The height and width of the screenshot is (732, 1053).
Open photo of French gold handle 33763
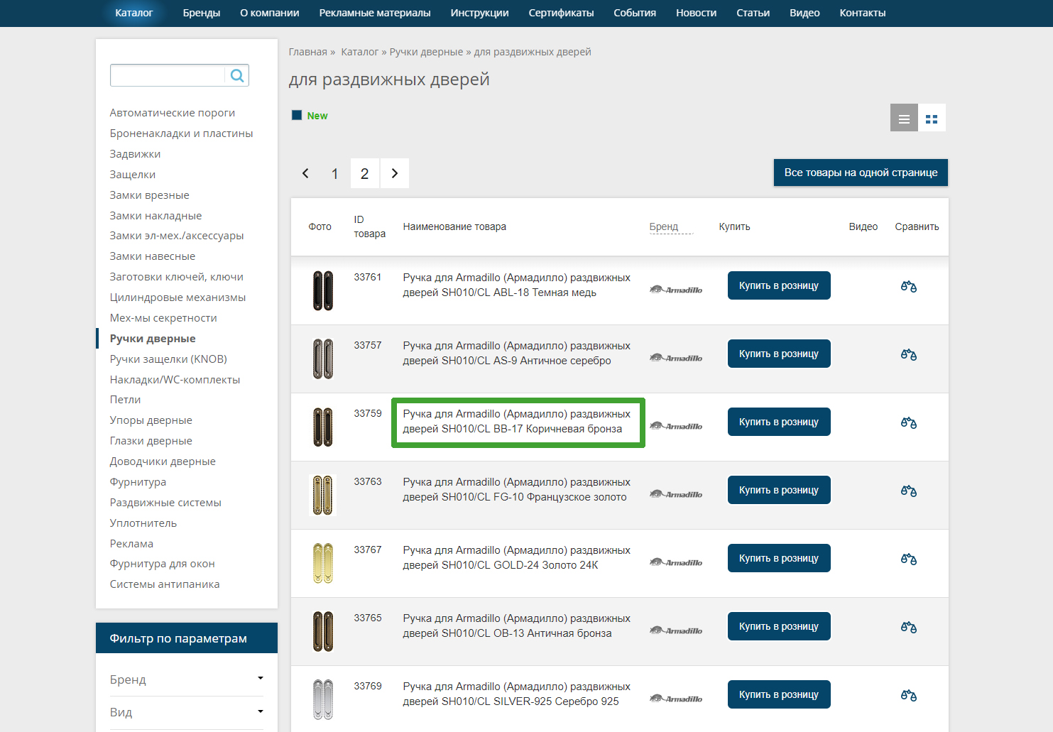(x=323, y=495)
